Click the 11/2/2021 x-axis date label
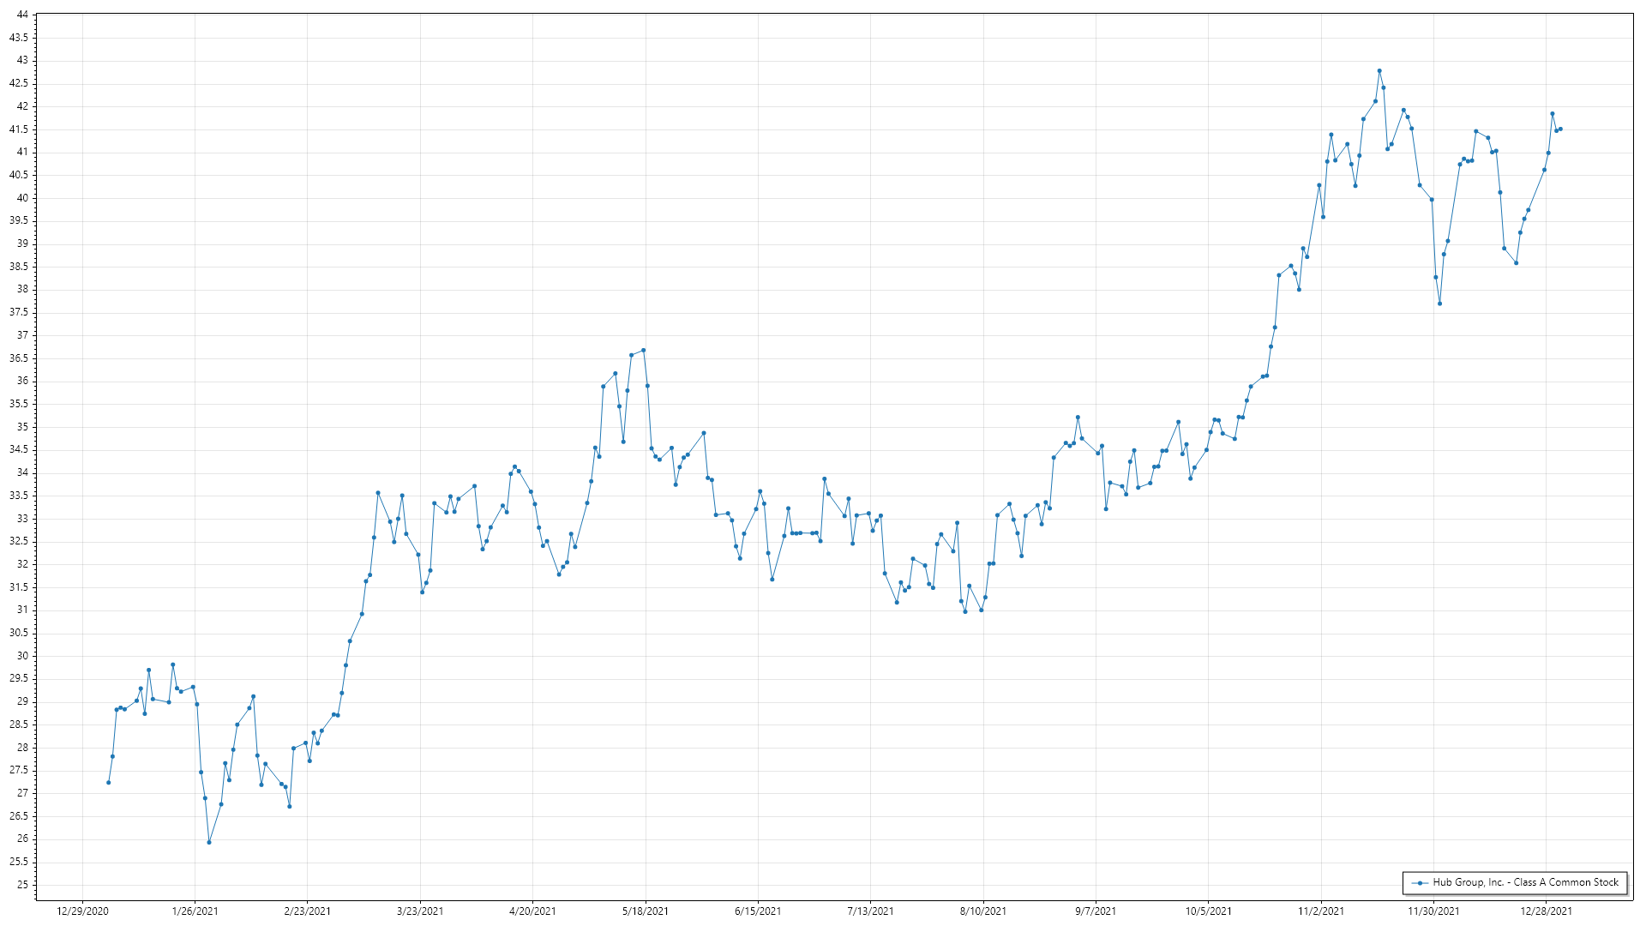The height and width of the screenshot is (926, 1646). click(1321, 911)
